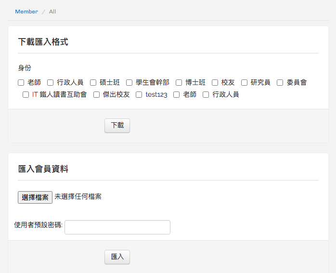Focus the 使用者預設密碼 password field
The height and width of the screenshot is (273, 336).
point(117,227)
